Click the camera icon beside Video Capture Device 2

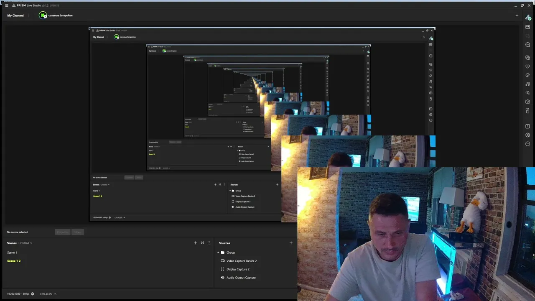point(223,261)
